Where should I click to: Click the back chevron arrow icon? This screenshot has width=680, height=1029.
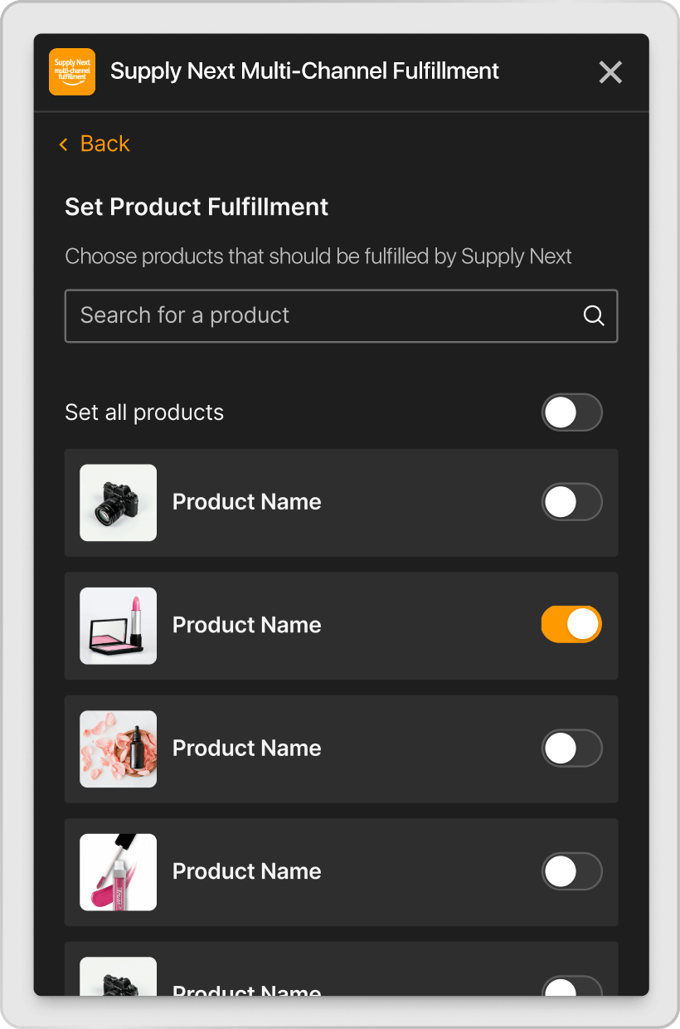coord(63,144)
